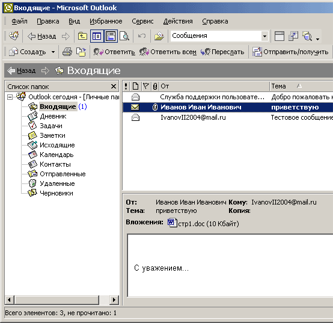Open the Удаленные folder
333x323 pixels.
(x=57, y=183)
